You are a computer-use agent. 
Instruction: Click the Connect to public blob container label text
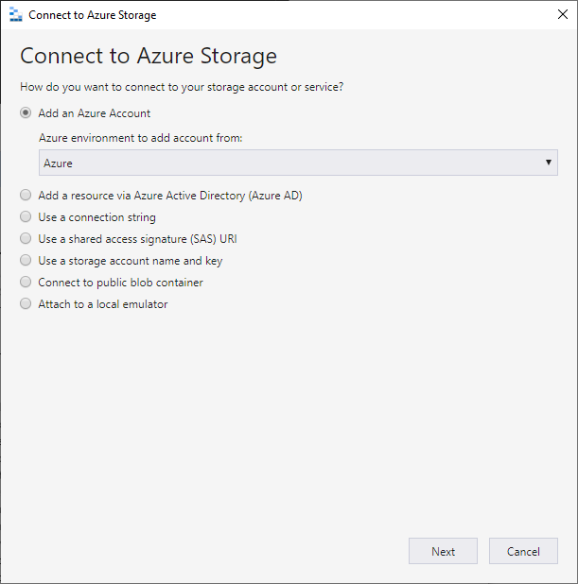pos(120,283)
